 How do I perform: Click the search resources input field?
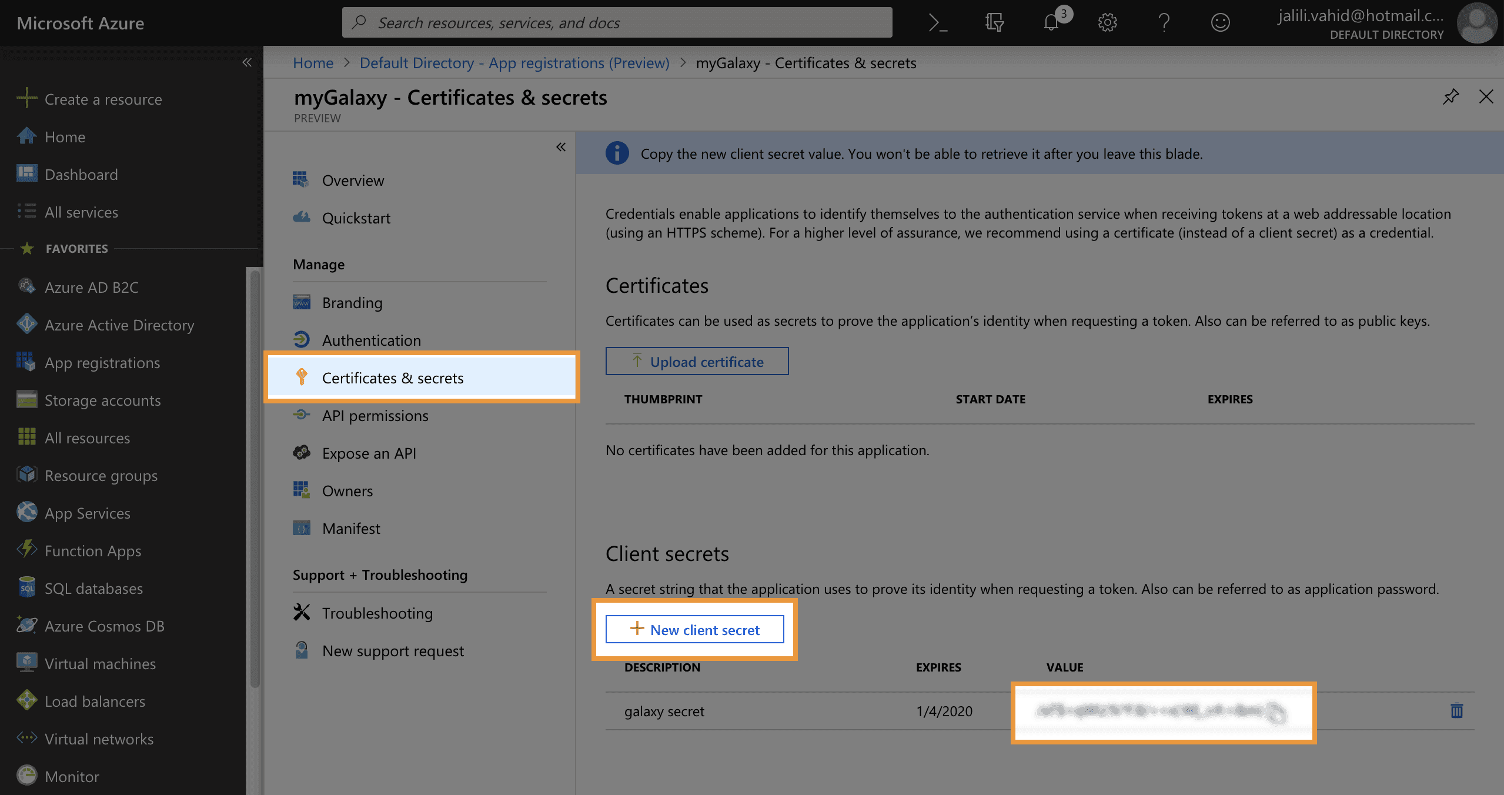[617, 23]
